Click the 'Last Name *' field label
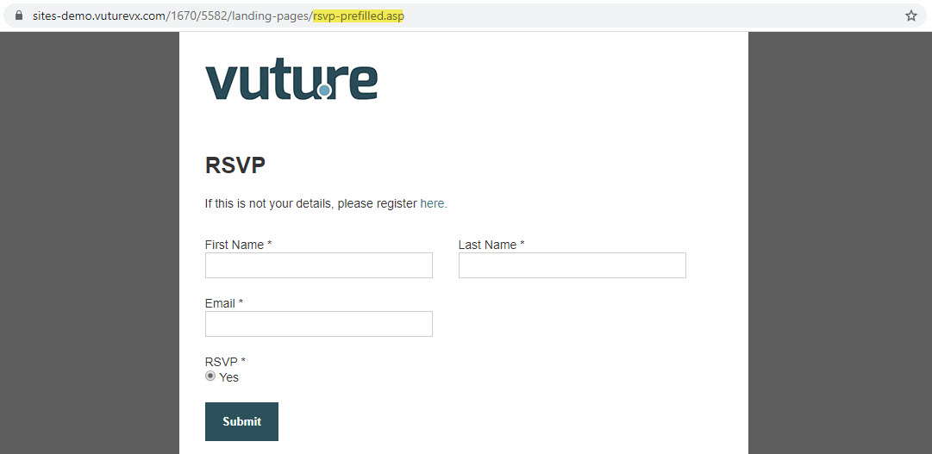The width and height of the screenshot is (932, 454). [x=491, y=245]
